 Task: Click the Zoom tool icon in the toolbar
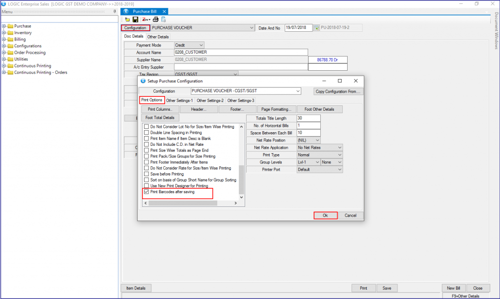tap(145, 20)
